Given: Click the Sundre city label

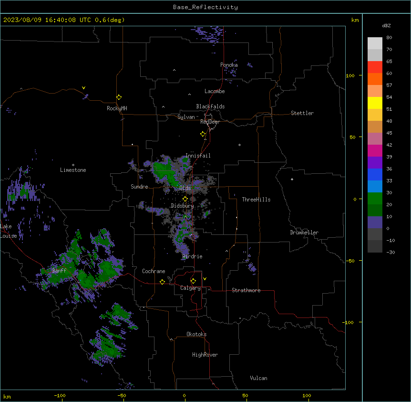Looking at the screenshot, I should [x=139, y=187].
